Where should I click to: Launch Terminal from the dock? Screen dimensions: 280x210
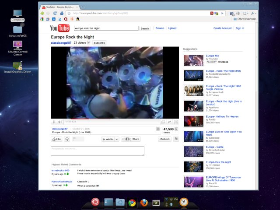pos(155,203)
